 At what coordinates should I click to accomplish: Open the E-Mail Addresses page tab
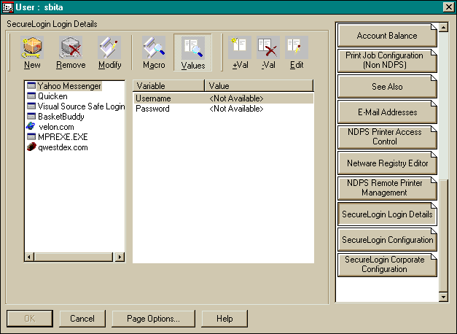click(x=387, y=112)
